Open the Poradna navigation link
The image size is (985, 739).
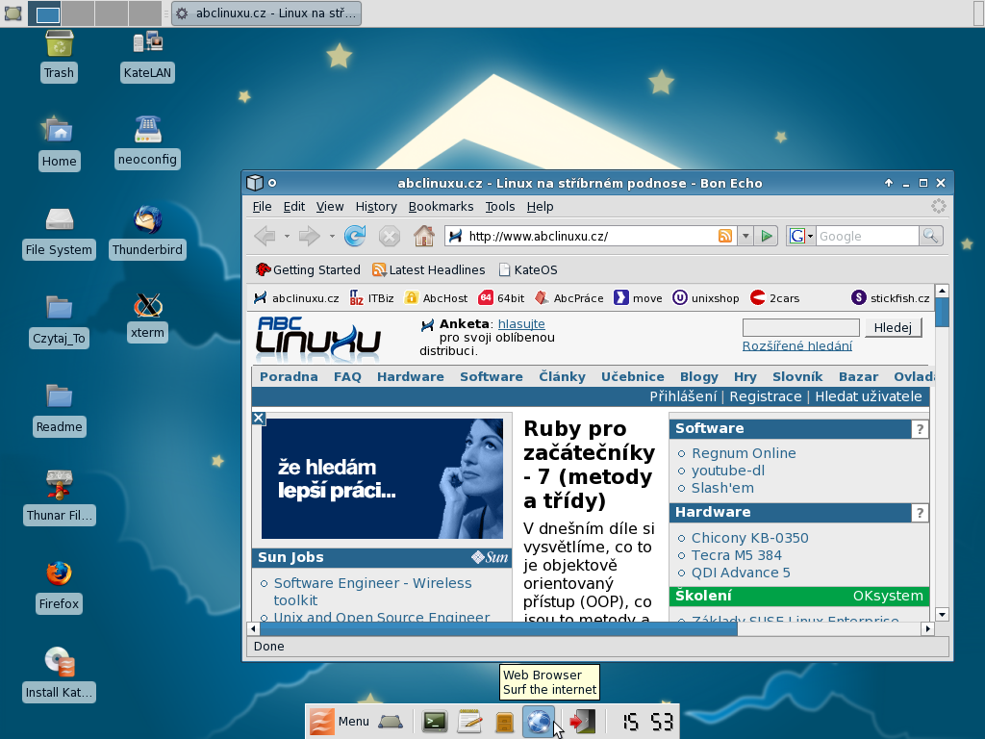coord(289,376)
